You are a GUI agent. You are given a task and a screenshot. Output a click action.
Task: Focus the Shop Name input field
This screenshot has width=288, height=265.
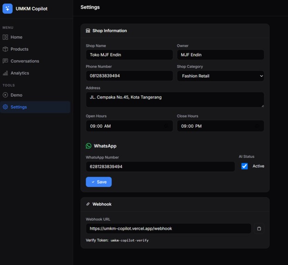(x=129, y=55)
